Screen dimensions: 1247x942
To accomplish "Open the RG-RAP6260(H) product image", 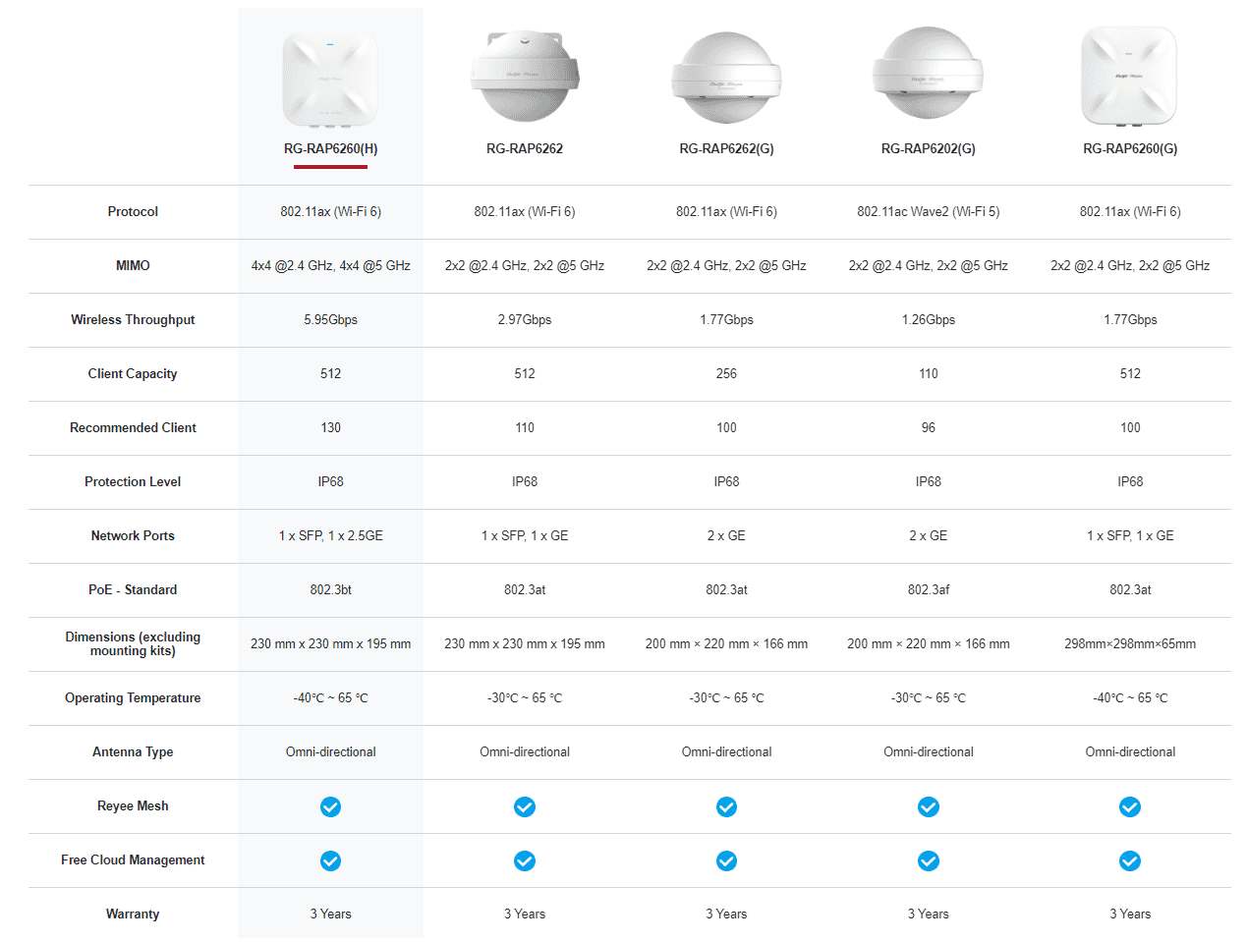I will [x=330, y=78].
